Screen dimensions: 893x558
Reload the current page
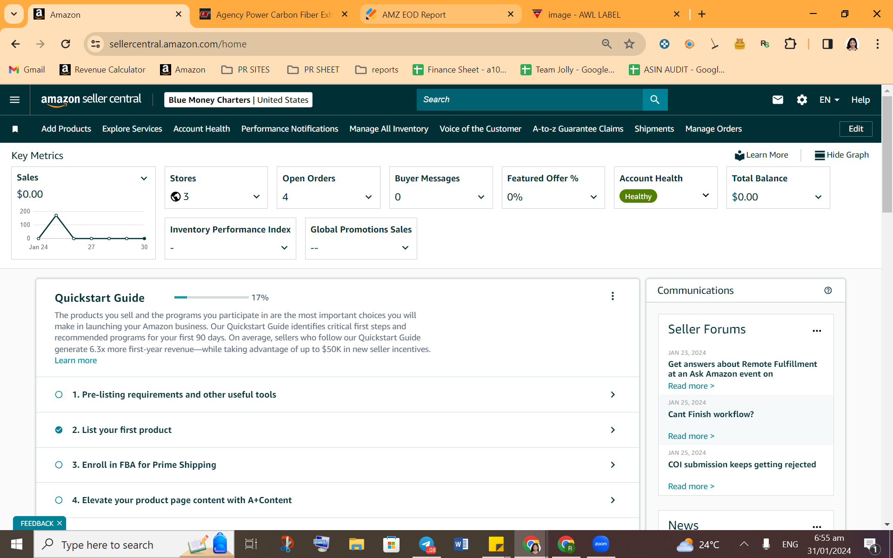66,44
